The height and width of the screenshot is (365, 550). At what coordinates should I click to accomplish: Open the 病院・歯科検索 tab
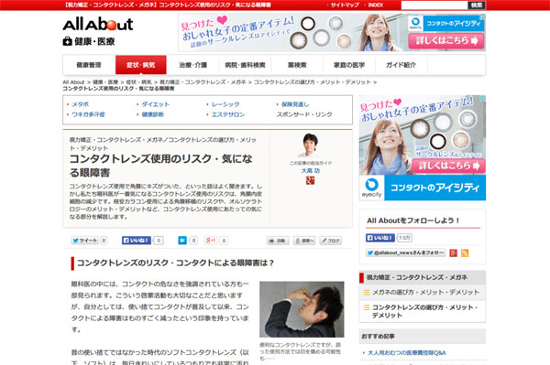(245, 65)
